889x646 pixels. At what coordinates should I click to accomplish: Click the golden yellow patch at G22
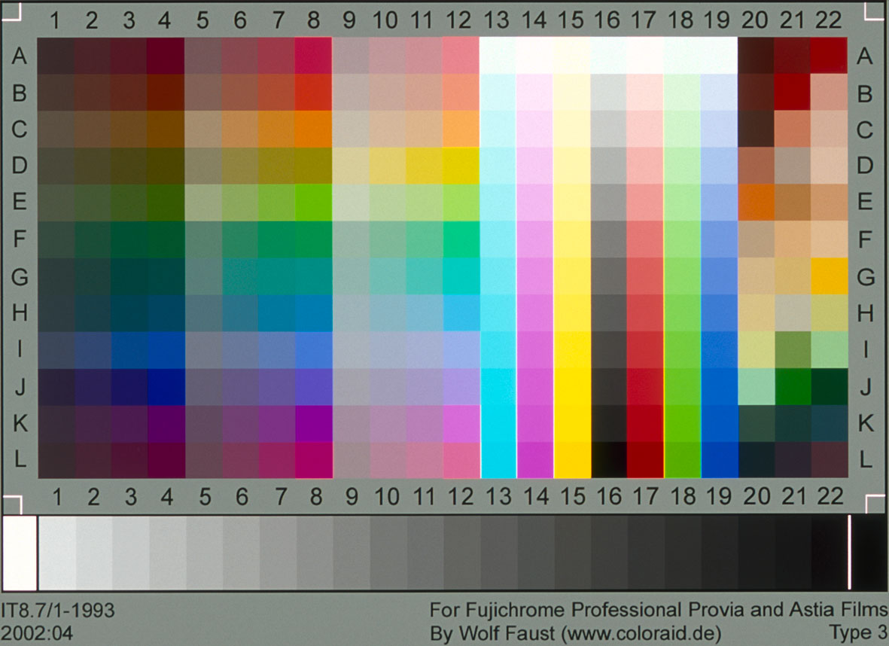[x=829, y=276]
